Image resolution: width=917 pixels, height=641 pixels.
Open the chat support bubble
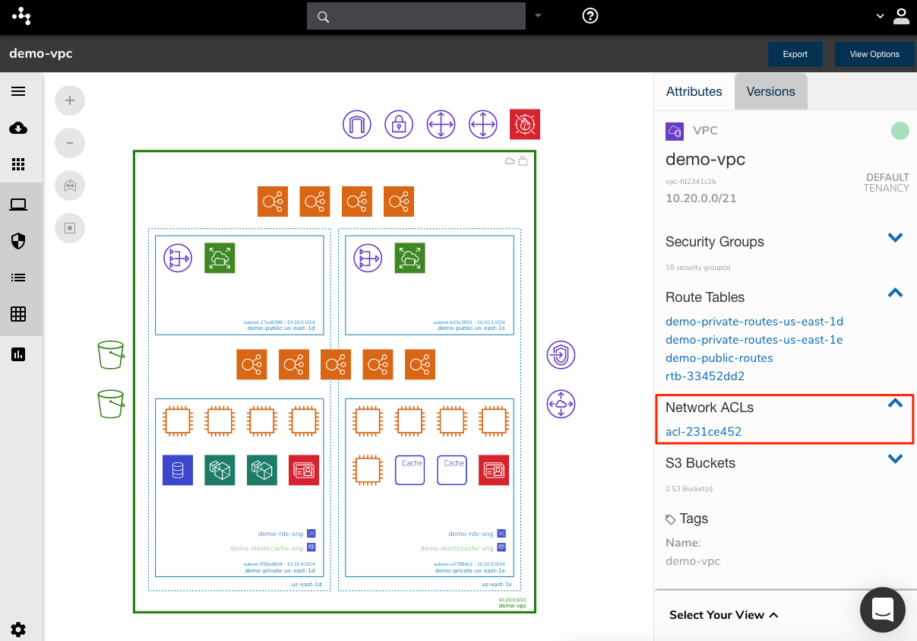tap(883, 610)
